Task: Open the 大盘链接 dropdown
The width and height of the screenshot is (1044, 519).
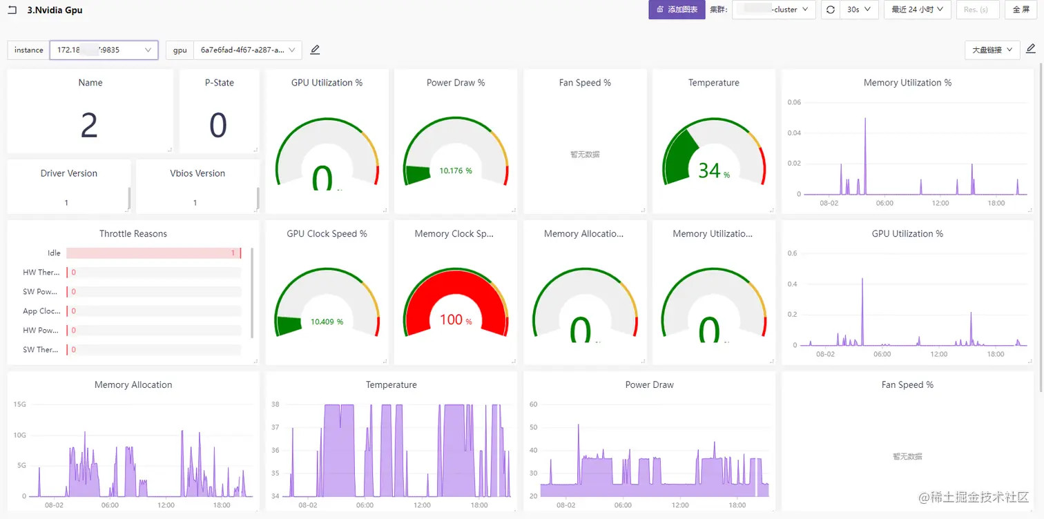Action: pos(992,50)
